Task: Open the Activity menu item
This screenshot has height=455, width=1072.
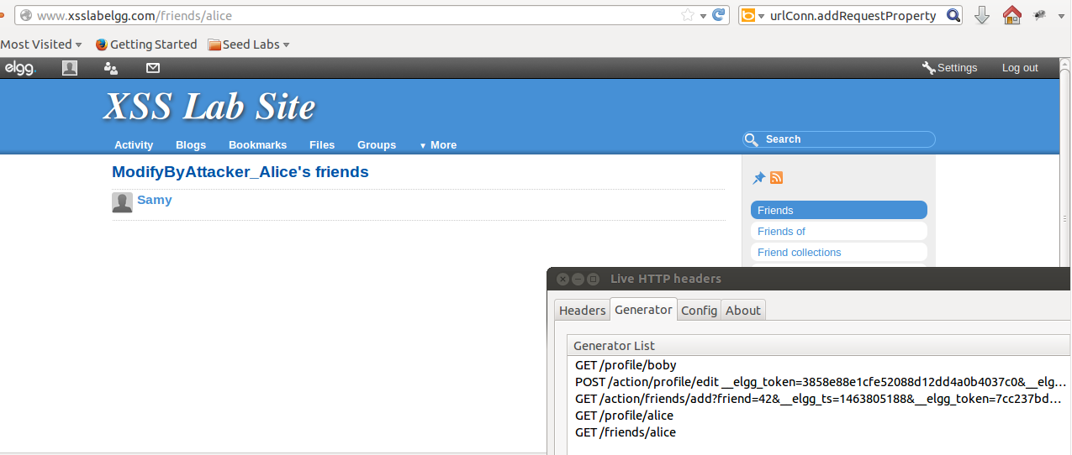Action: click(x=134, y=145)
